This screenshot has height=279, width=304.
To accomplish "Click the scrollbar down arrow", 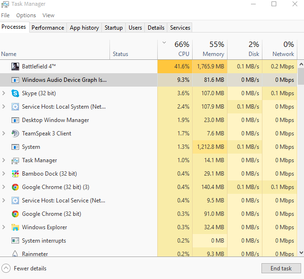I will click(x=301, y=253).
